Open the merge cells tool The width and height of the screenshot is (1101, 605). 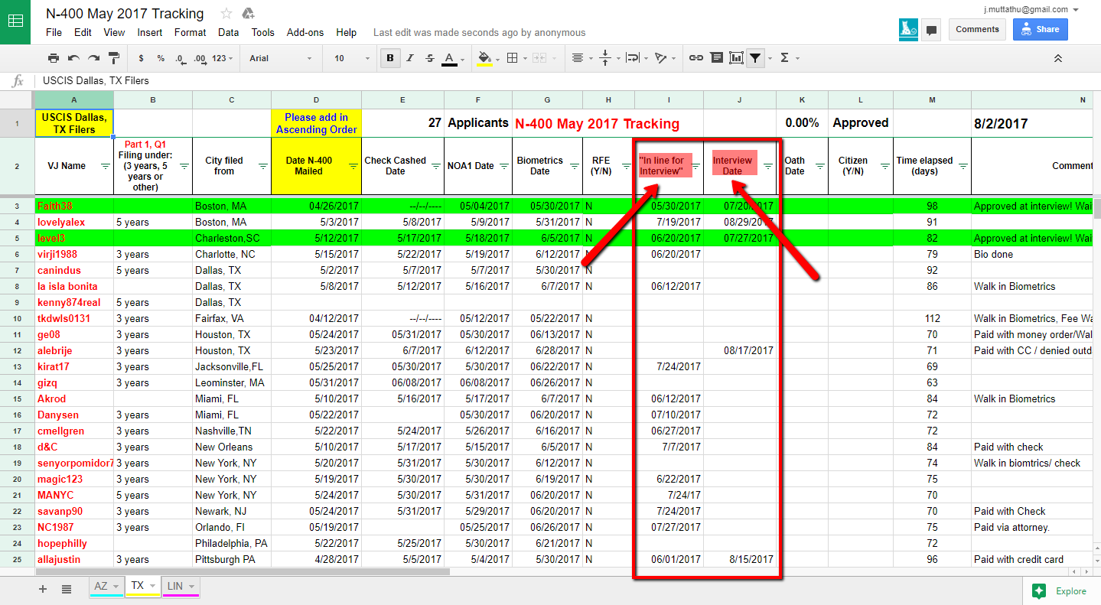pos(539,58)
